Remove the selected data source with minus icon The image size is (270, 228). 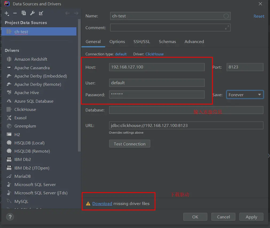(15, 13)
